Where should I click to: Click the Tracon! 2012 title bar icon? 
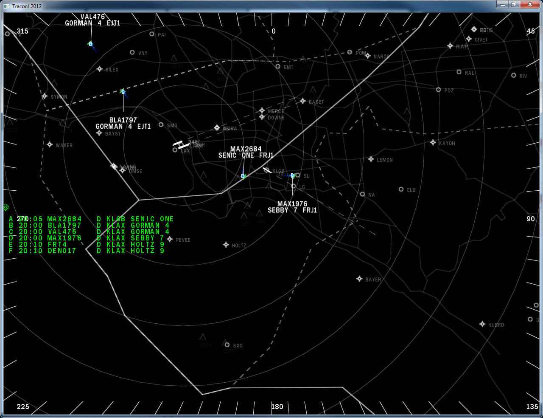(x=6, y=6)
